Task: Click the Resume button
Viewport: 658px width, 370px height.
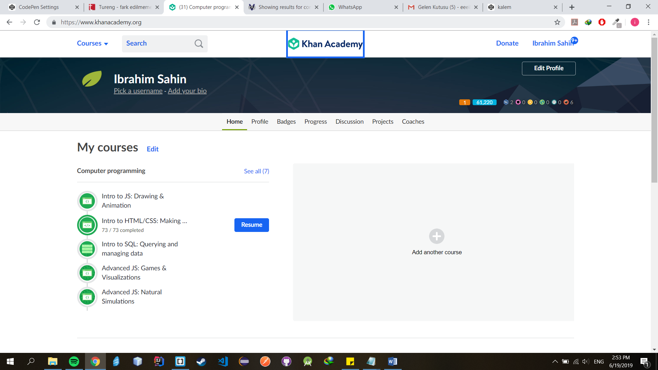Action: pos(252,225)
